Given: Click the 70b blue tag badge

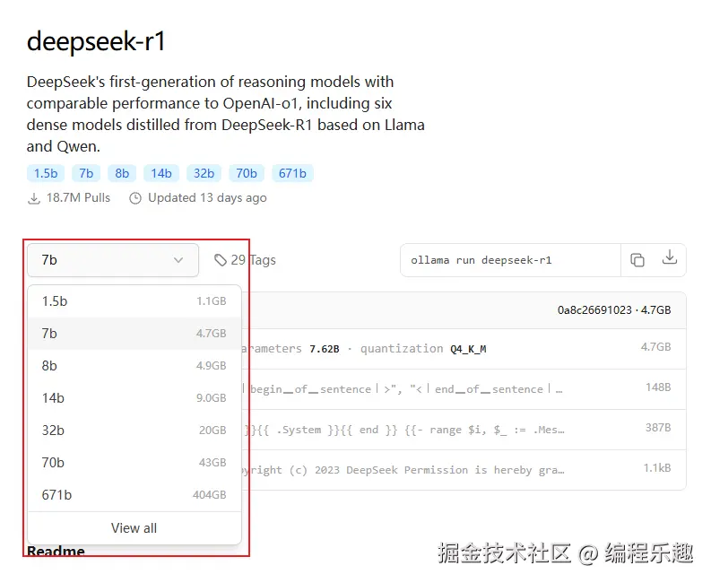Looking at the screenshot, I should point(247,173).
